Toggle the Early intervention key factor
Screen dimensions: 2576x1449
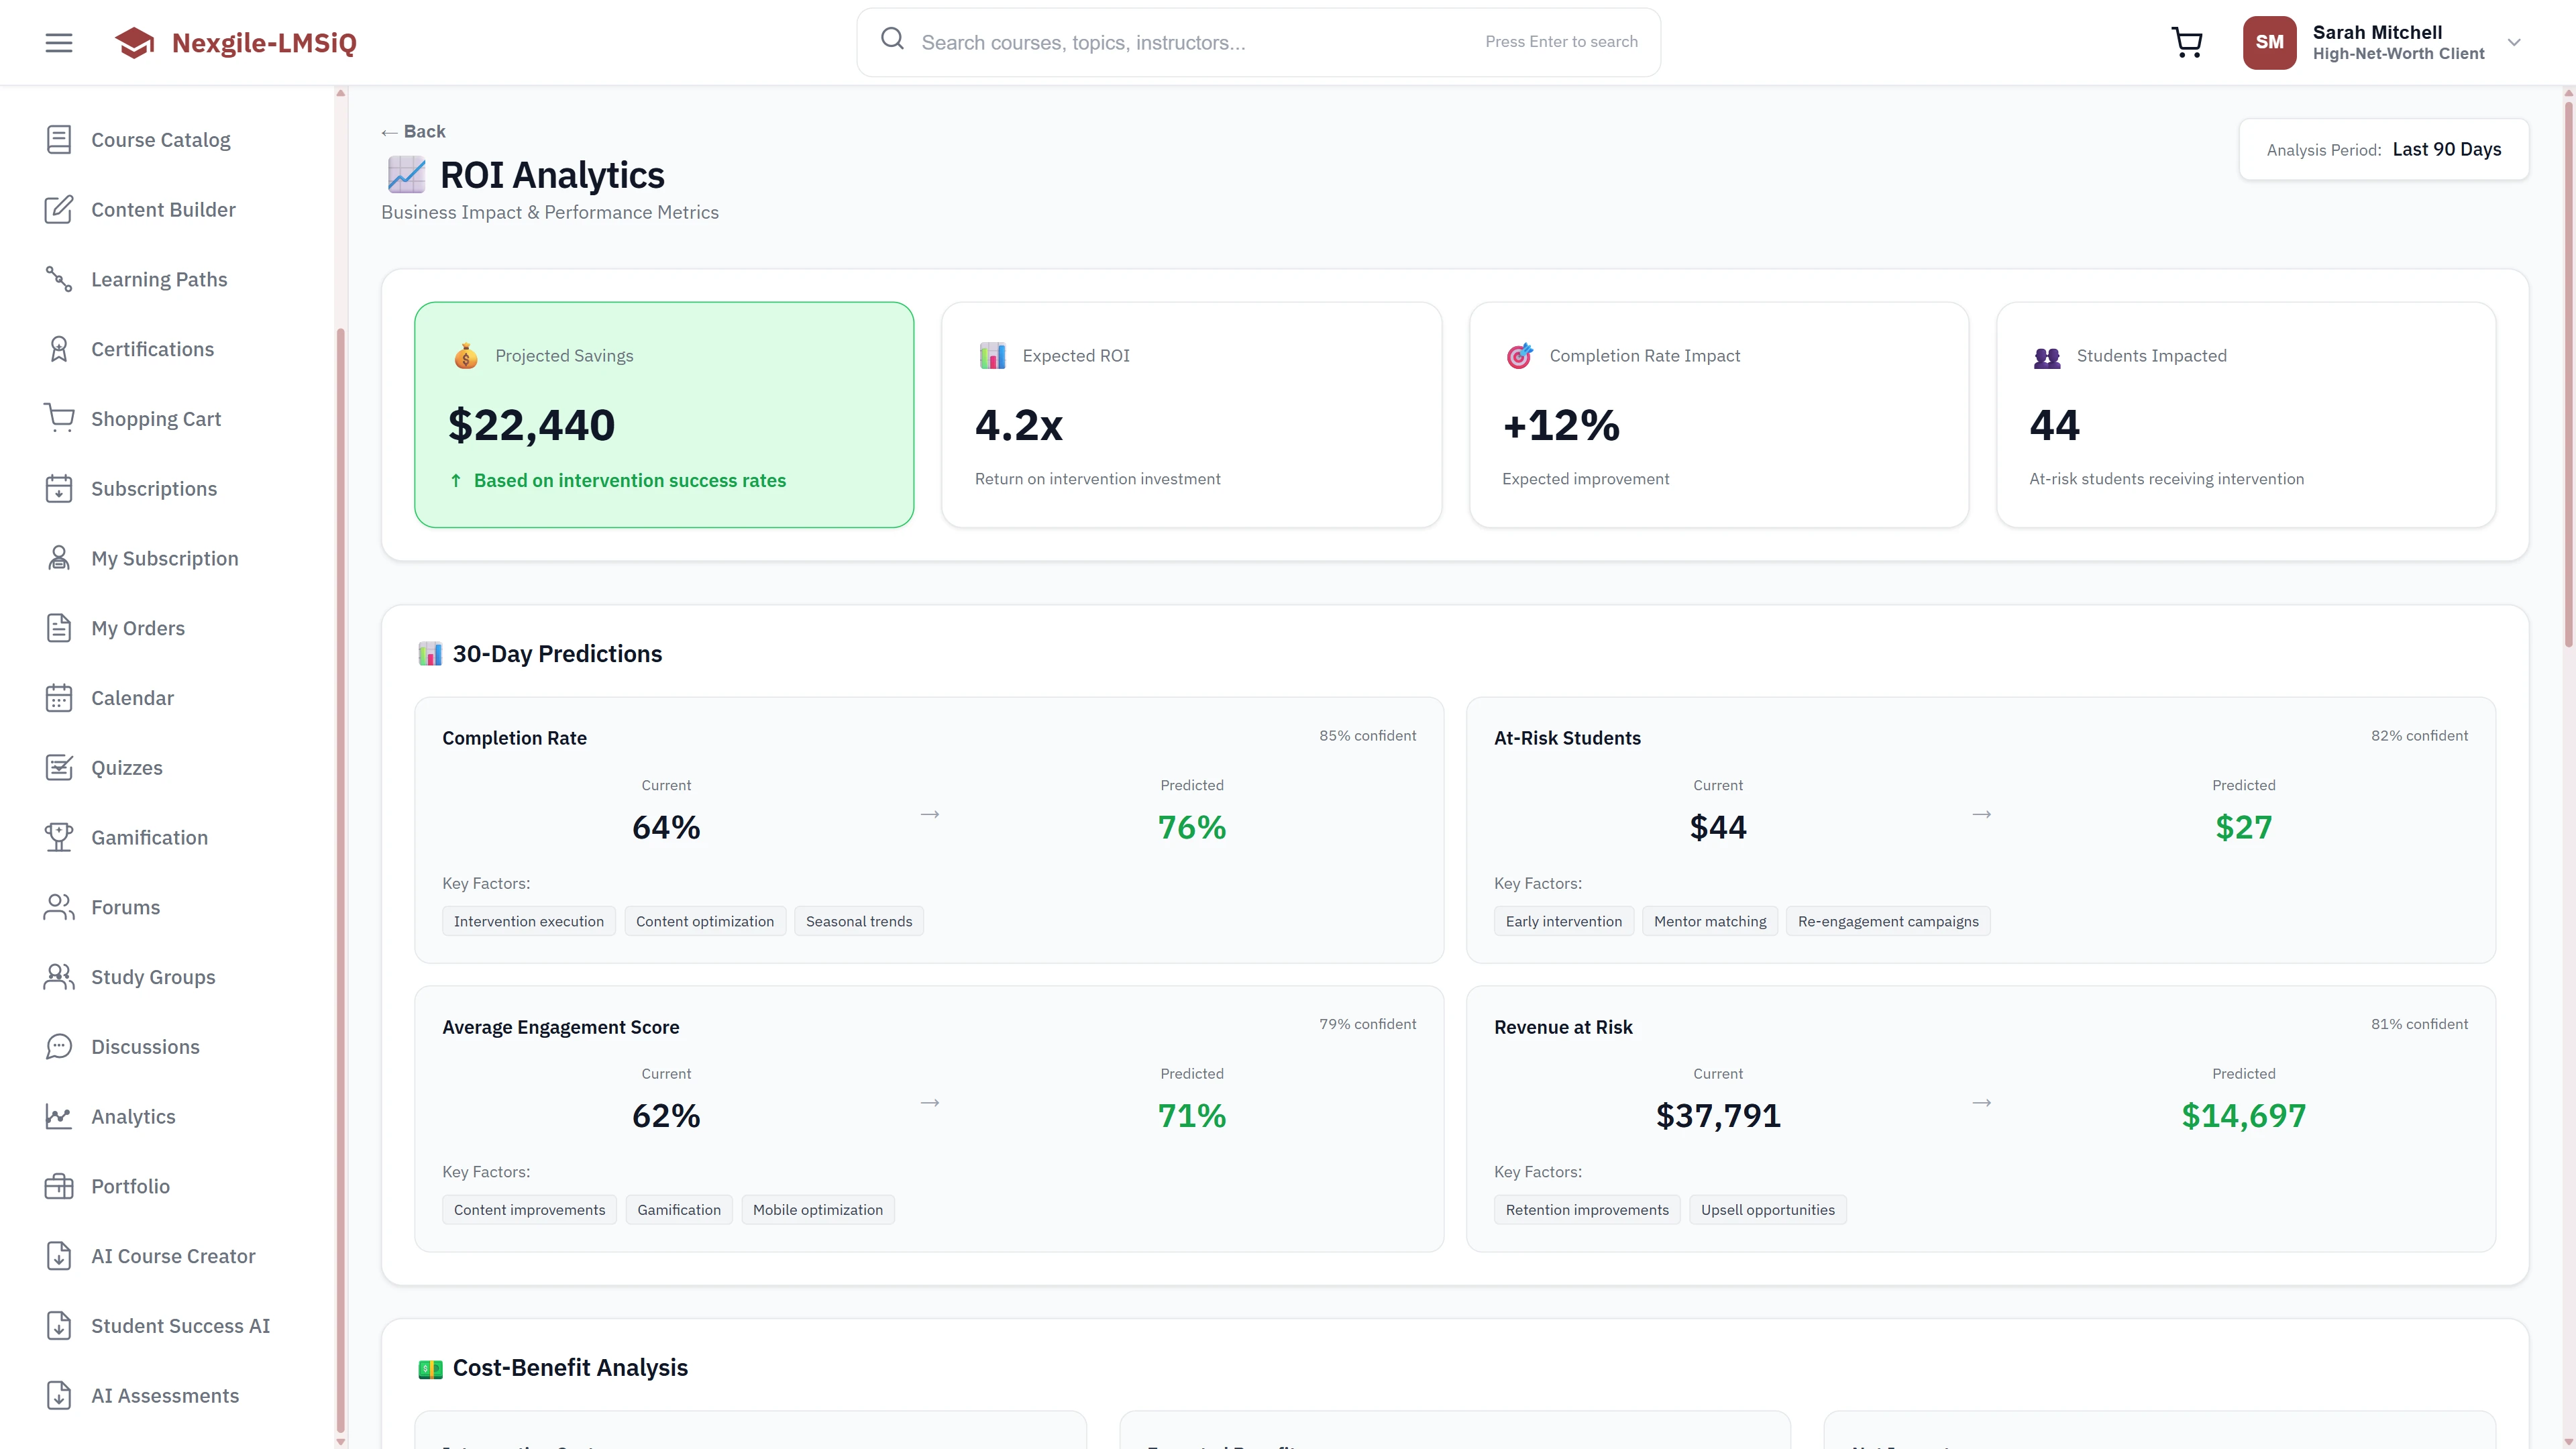(1563, 920)
